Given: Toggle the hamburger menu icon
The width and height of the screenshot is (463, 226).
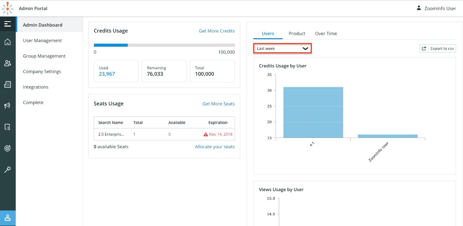Looking at the screenshot, I should (8, 24).
